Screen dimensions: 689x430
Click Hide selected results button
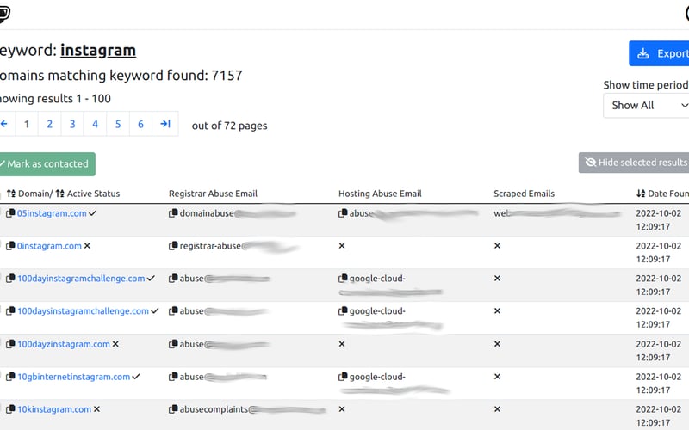tap(634, 163)
